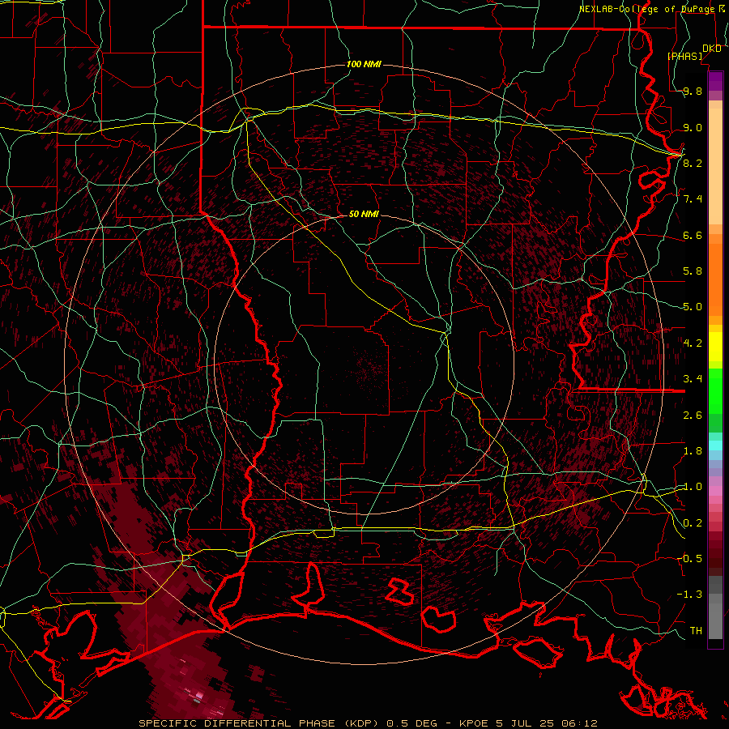729x729 pixels.
Task: Click the 1.8 value on the scale
Action: (x=693, y=451)
